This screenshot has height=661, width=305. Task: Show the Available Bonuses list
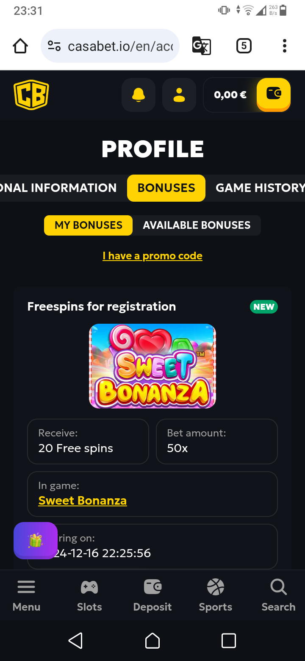pyautogui.click(x=197, y=225)
